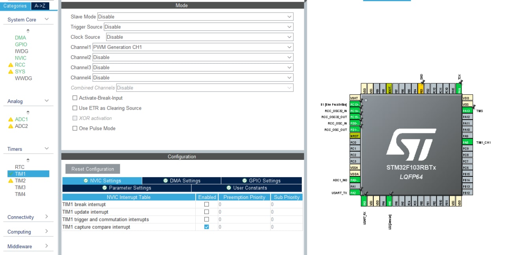Select pin PA1 on the chip
The width and height of the screenshot is (505, 255).
pyautogui.click(x=355, y=186)
